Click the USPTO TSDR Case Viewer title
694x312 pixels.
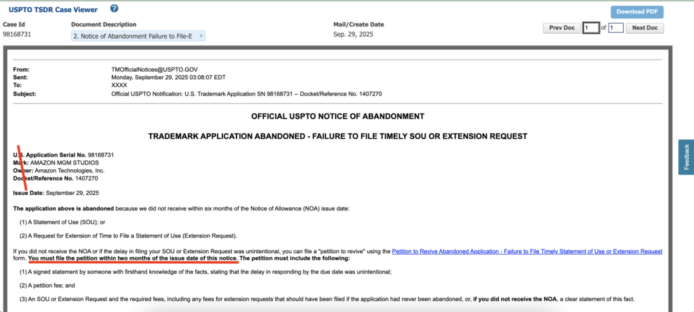pos(53,9)
